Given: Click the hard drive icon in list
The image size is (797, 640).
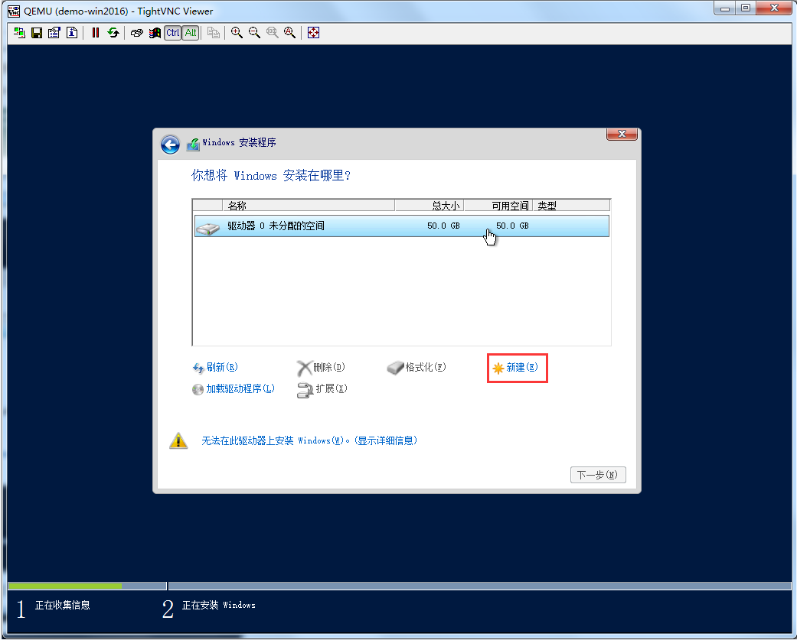Looking at the screenshot, I should click(x=207, y=228).
